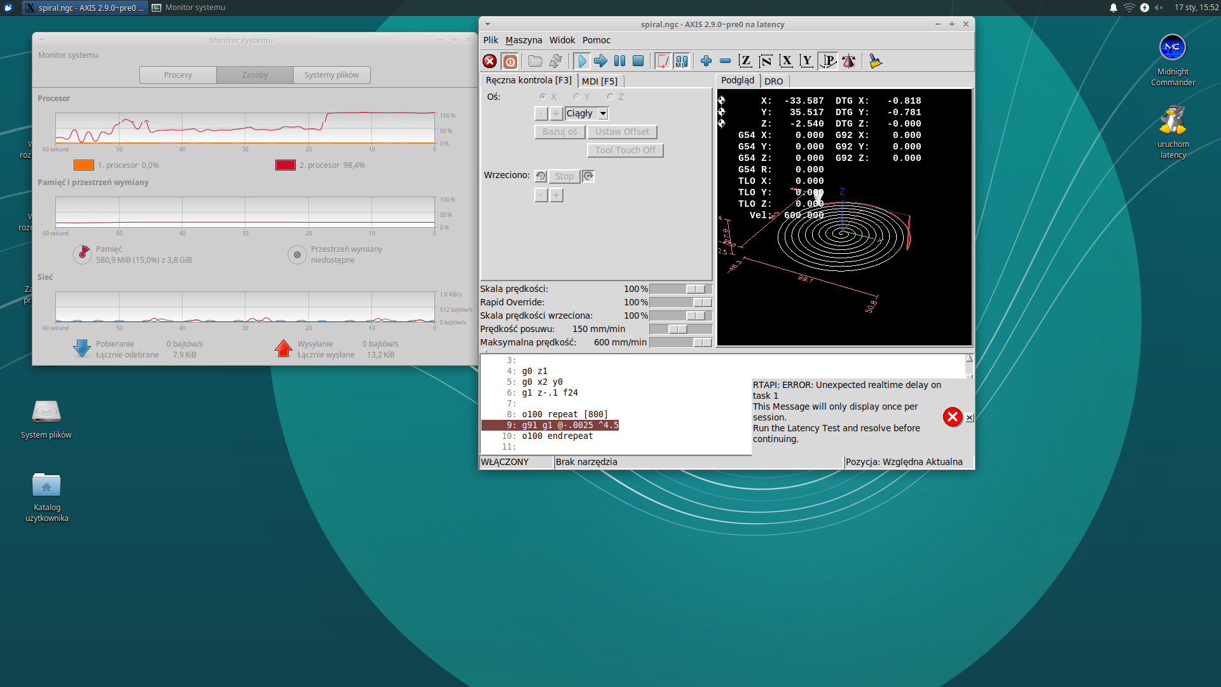Toggle the optional pause M1 icon
Viewport: 1221px width, 687px height.
click(x=682, y=61)
